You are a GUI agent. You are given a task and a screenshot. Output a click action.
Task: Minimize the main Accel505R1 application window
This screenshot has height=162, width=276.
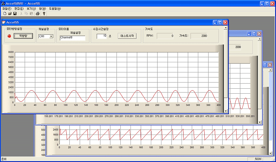pyautogui.click(x=262, y=3)
